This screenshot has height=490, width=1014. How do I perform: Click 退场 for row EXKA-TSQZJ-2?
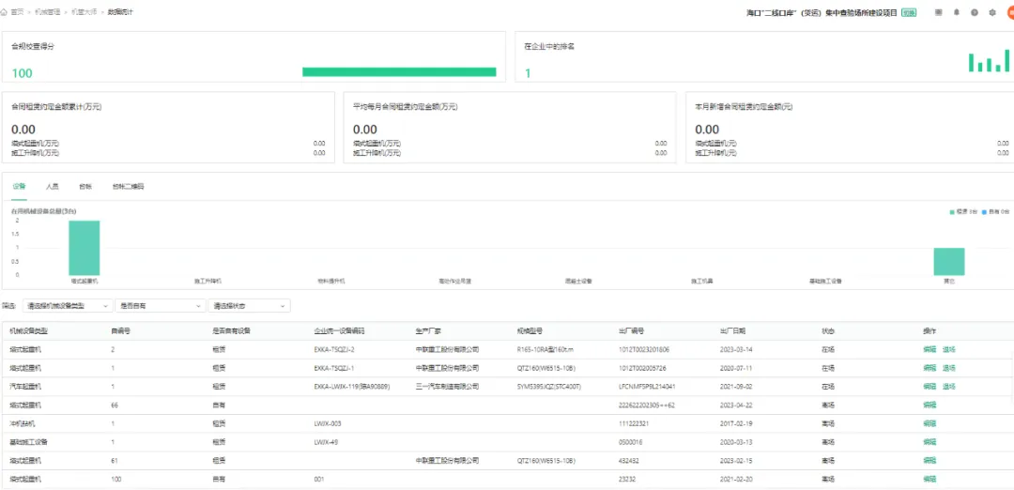tap(948, 350)
